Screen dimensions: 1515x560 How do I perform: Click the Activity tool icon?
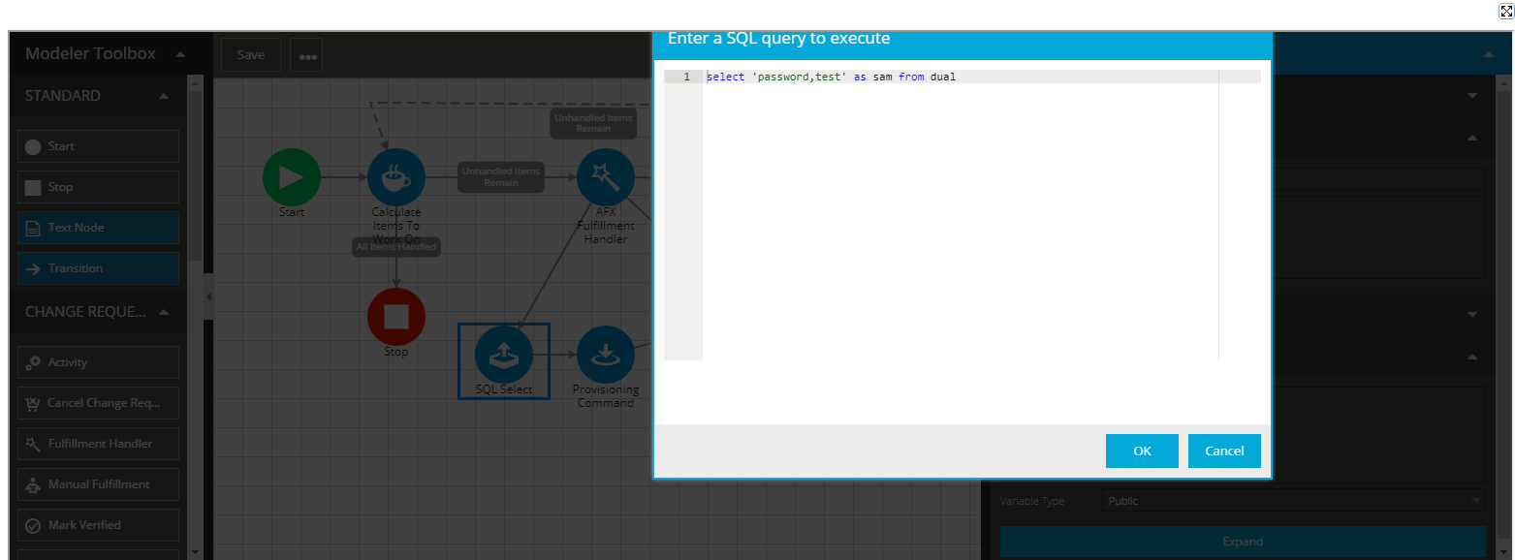[96, 361]
